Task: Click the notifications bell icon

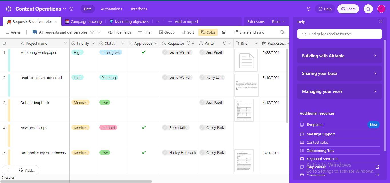Action: point(368,9)
